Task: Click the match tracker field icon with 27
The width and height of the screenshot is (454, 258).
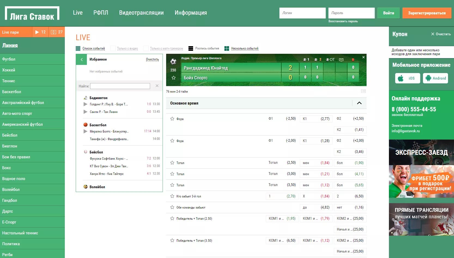Action: pyautogui.click(x=57, y=32)
